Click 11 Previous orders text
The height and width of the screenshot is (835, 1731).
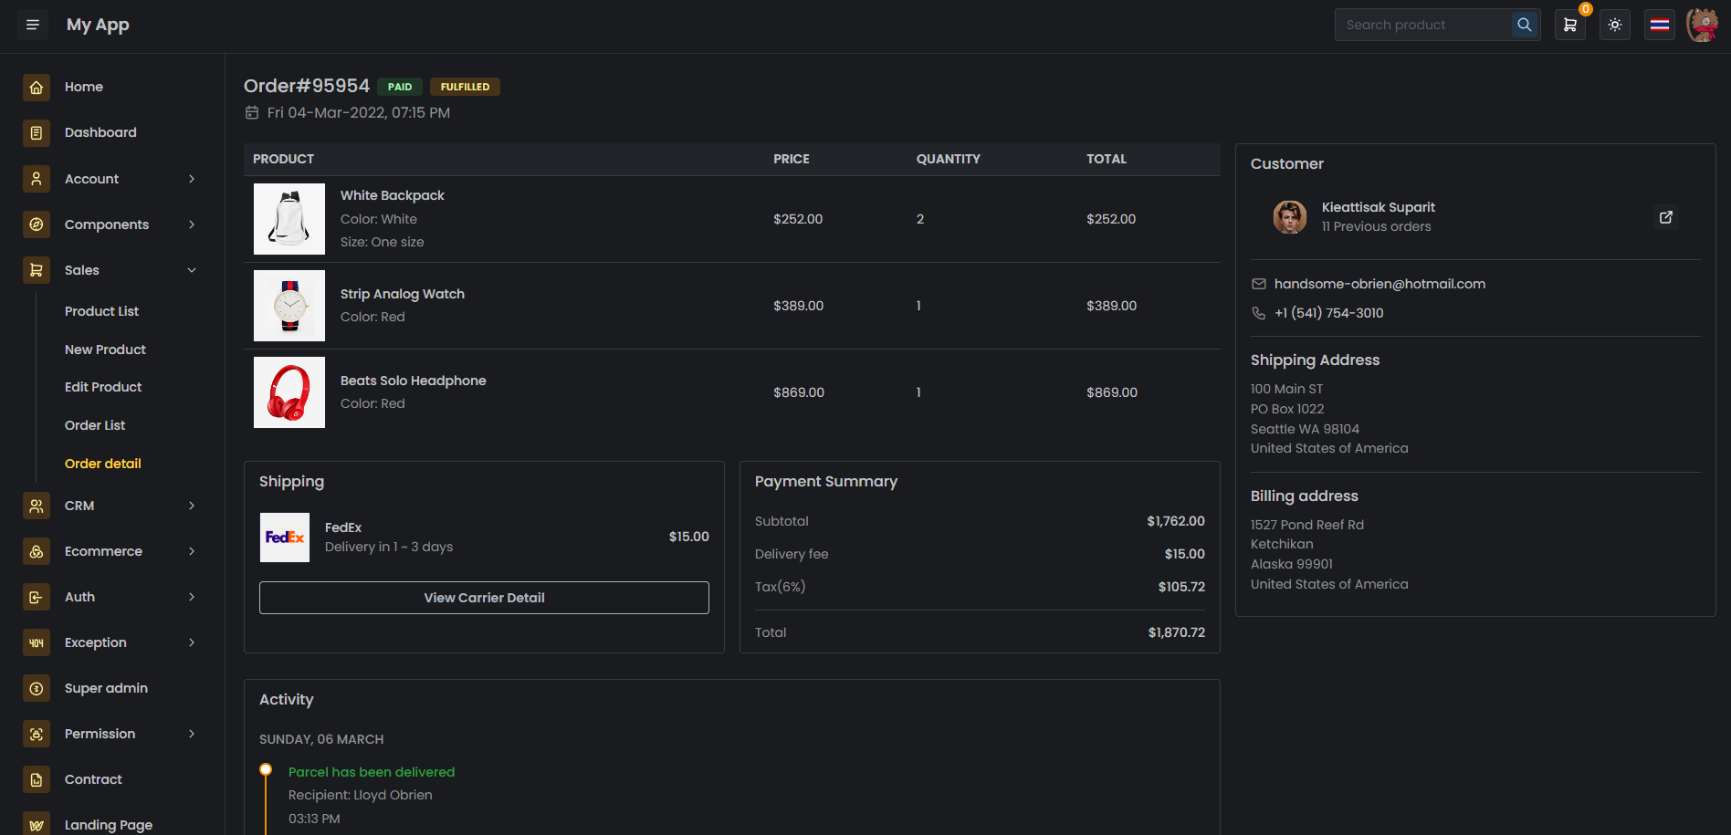1377,226
